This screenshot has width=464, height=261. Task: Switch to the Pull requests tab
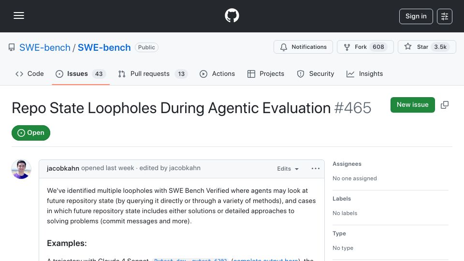click(x=153, y=73)
